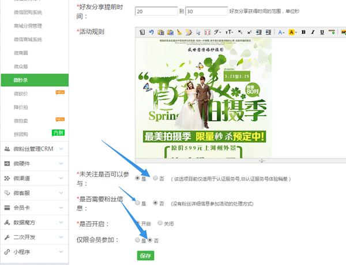Open 微砍价 in sidebar
346x265 pixels.
tap(21, 94)
